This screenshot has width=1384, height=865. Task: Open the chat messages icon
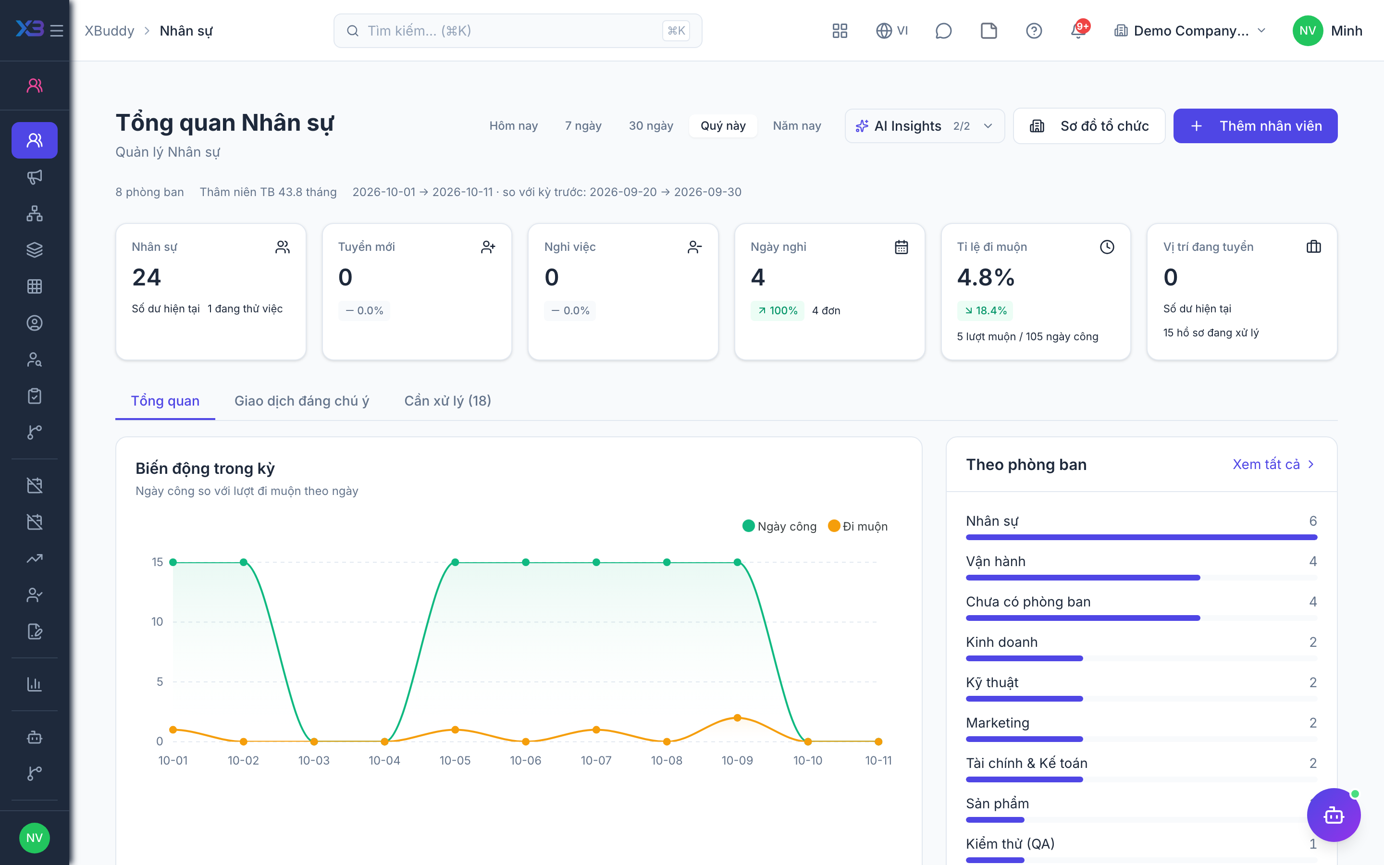pyautogui.click(x=943, y=30)
